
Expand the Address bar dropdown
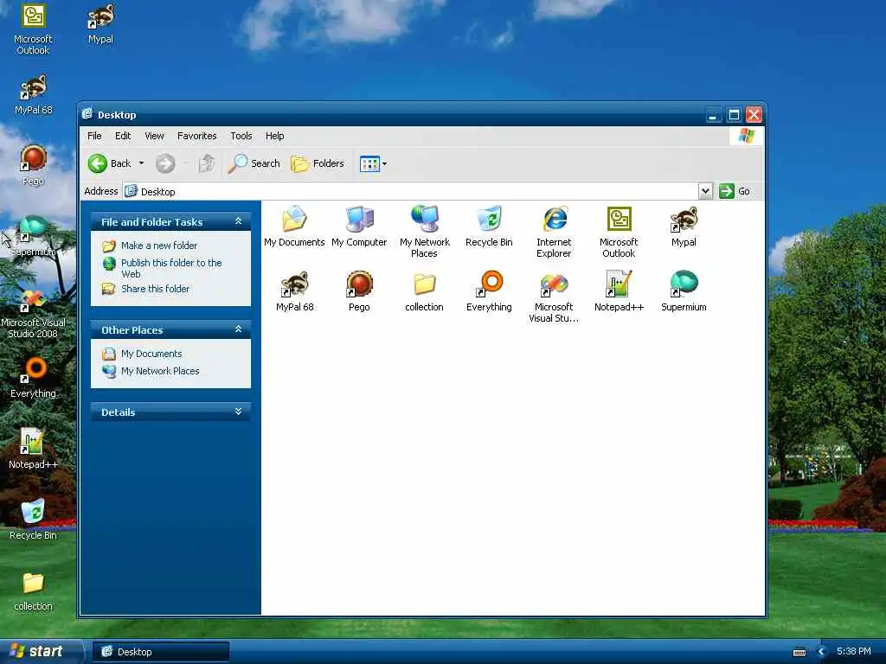click(x=705, y=191)
